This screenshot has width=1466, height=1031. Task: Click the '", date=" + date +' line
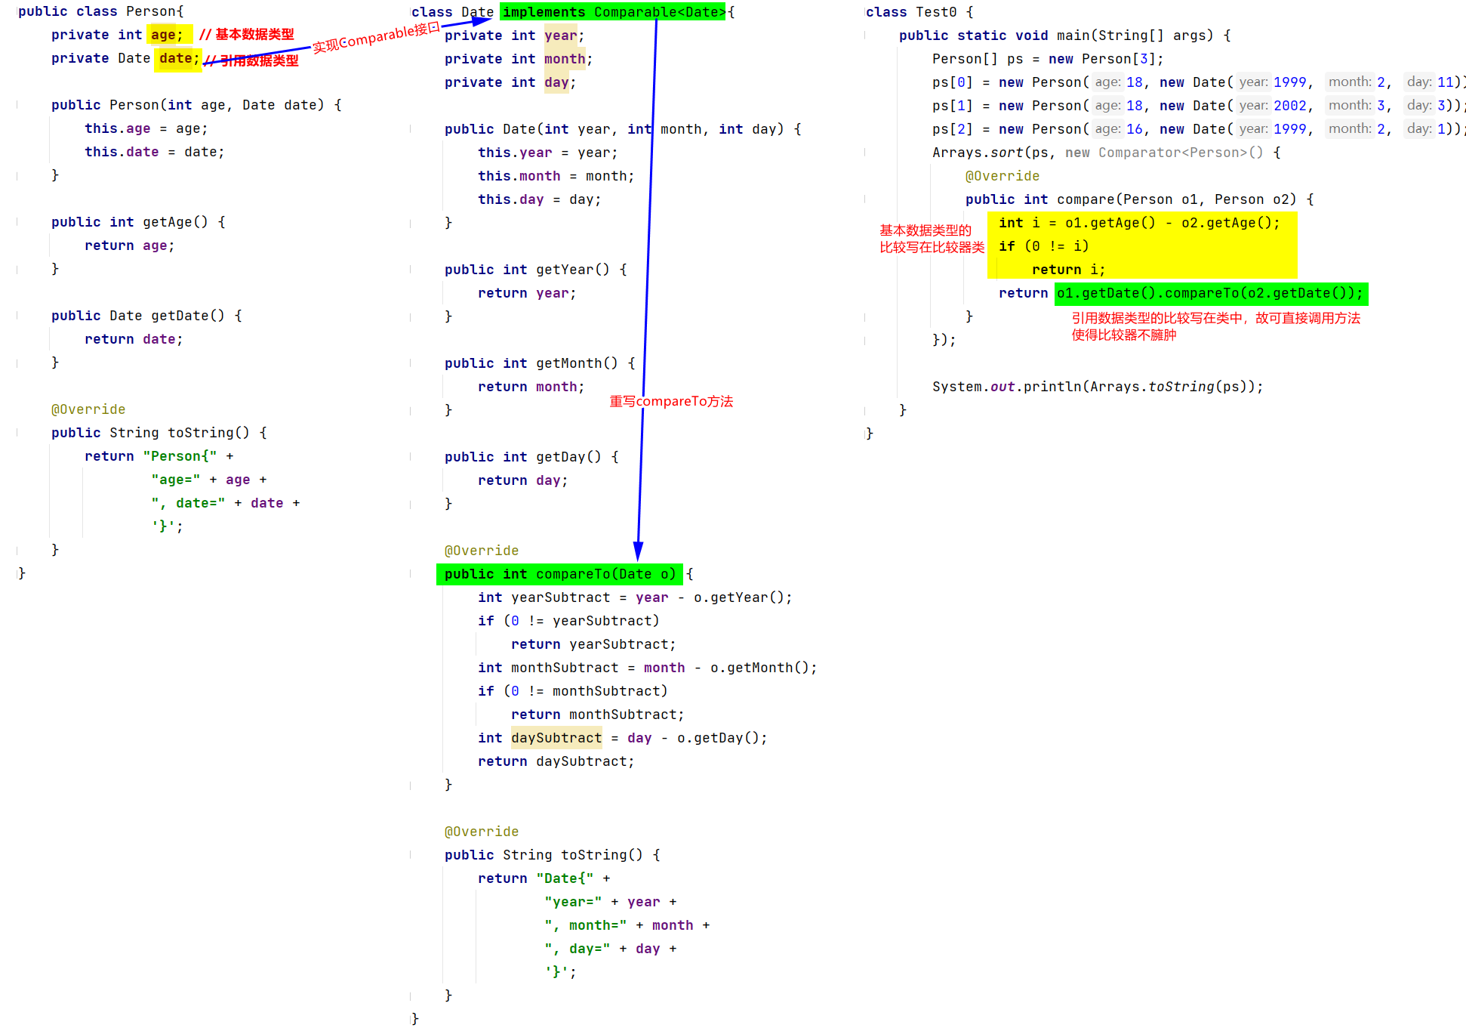tap(225, 503)
